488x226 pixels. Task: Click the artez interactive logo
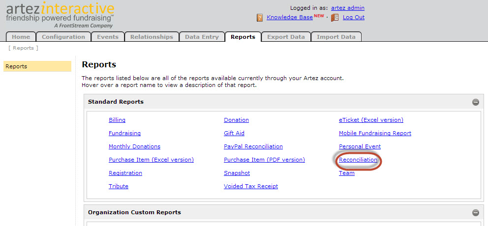click(x=60, y=14)
